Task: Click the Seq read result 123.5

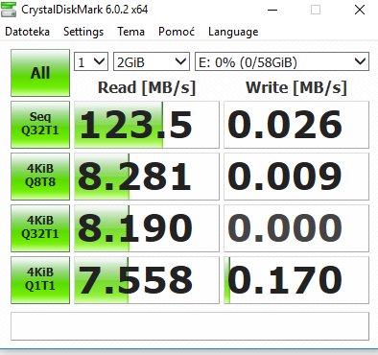Action: [147, 125]
